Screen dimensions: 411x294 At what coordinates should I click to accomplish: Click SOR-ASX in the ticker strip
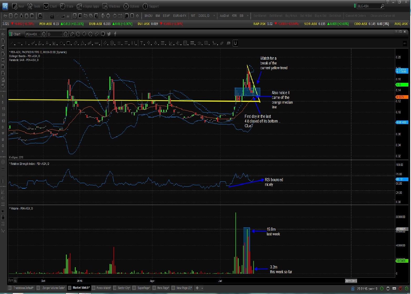tap(311, 24)
